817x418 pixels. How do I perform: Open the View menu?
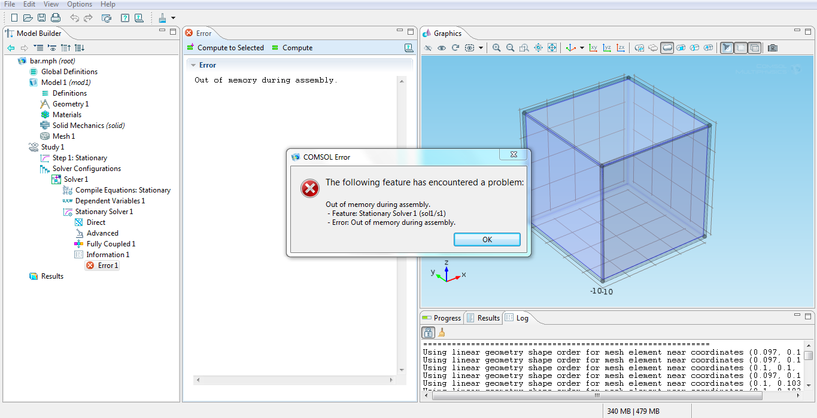51,4
